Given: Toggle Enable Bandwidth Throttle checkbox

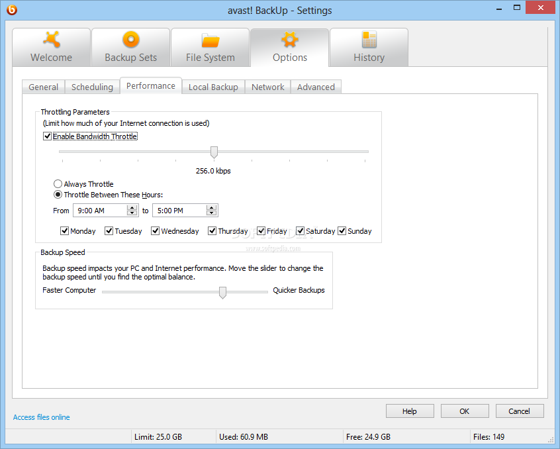Looking at the screenshot, I should coord(47,136).
